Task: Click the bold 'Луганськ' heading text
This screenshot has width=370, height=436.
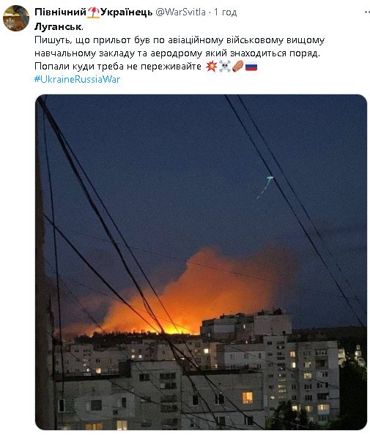Action: coord(58,27)
